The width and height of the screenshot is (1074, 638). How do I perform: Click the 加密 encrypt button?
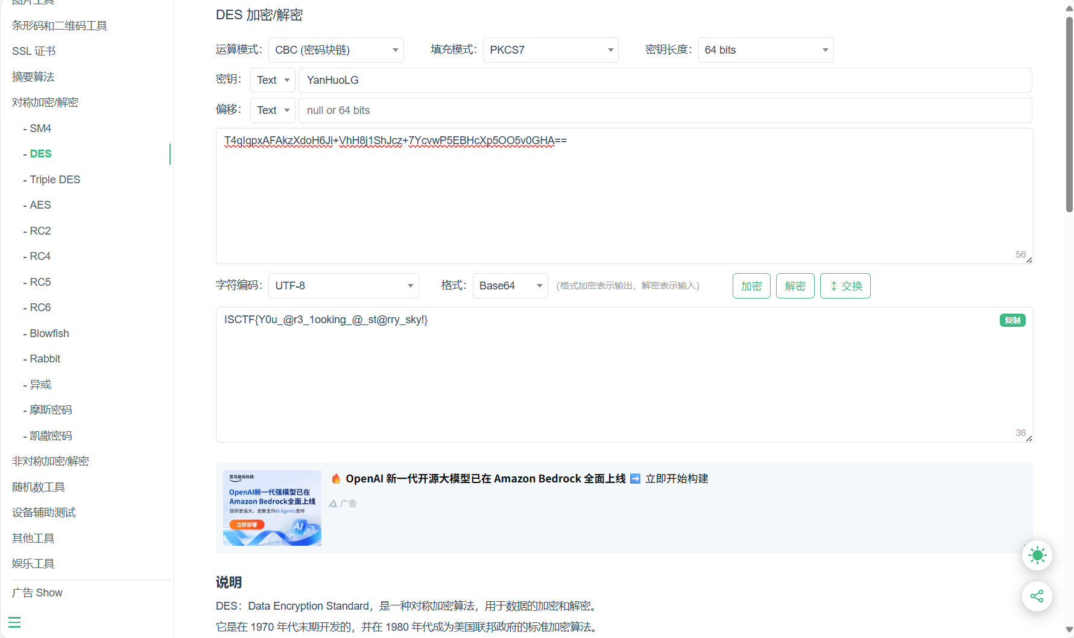[751, 286]
